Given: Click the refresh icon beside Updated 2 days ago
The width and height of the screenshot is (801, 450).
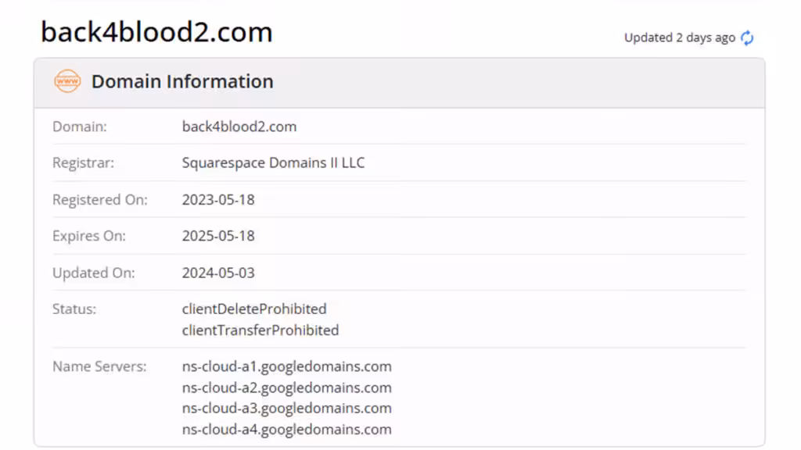Looking at the screenshot, I should pos(747,37).
